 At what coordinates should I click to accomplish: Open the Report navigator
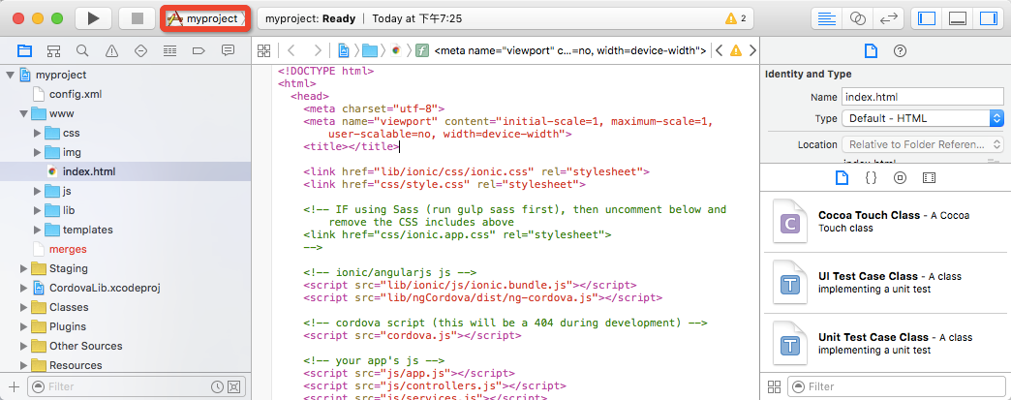coord(228,50)
